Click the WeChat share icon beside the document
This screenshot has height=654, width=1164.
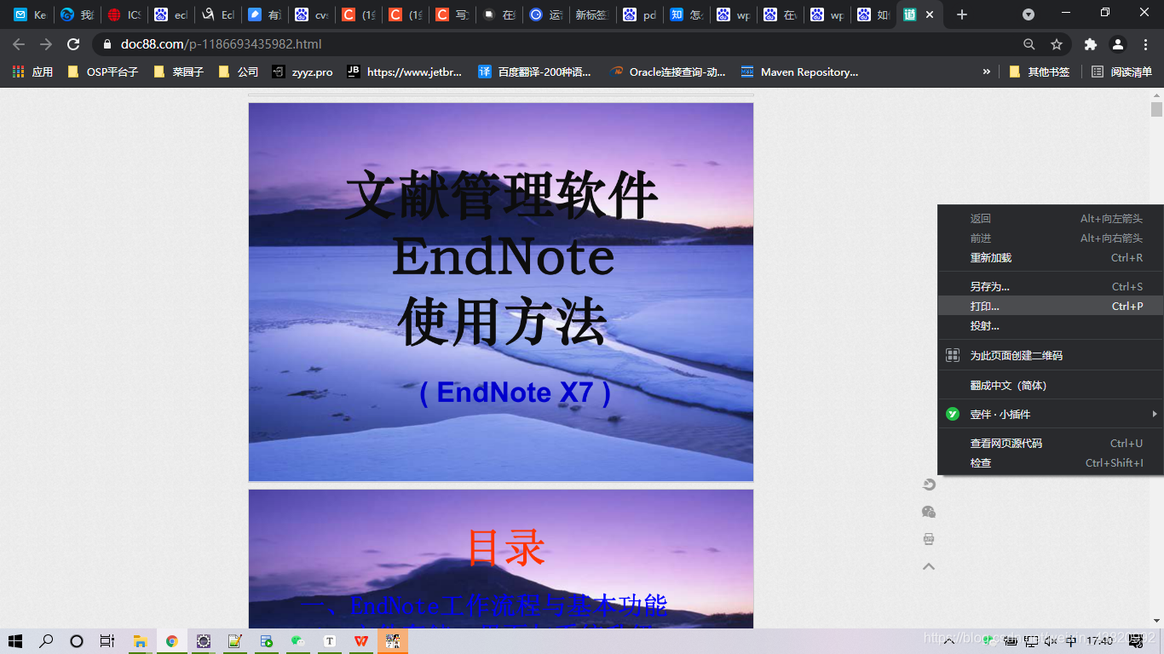(929, 512)
